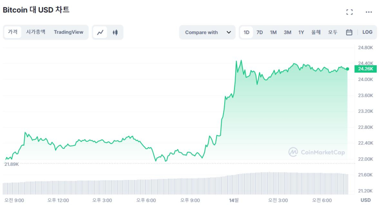Select the 1D time range

246,32
